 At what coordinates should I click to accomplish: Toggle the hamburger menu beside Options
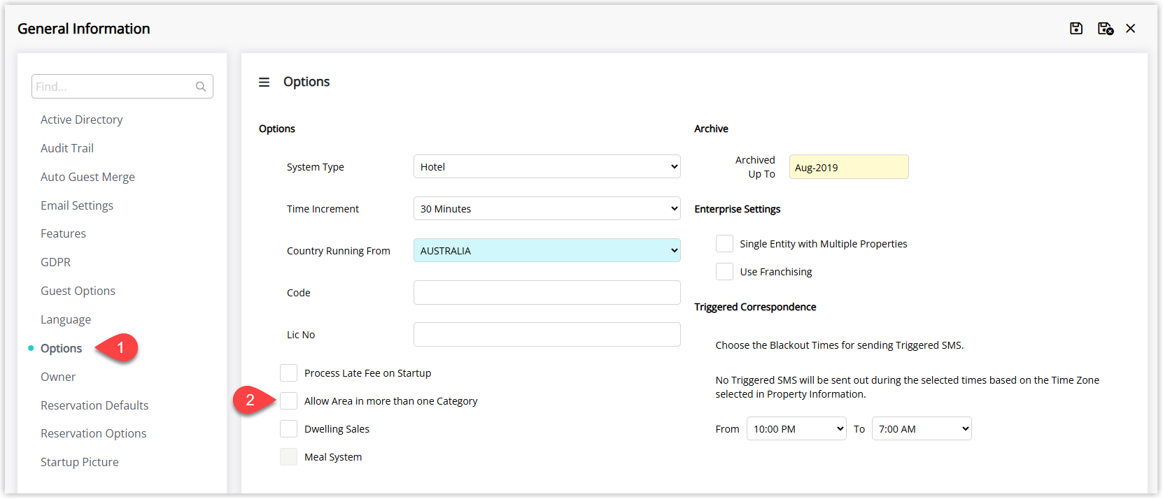pyautogui.click(x=264, y=82)
